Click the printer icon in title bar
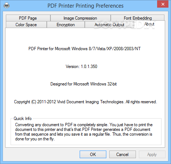Image resolution: width=171 pixels, height=164 pixels. (x=7, y=5)
